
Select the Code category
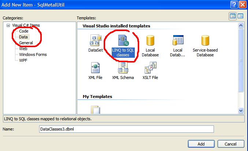pyautogui.click(x=24, y=31)
